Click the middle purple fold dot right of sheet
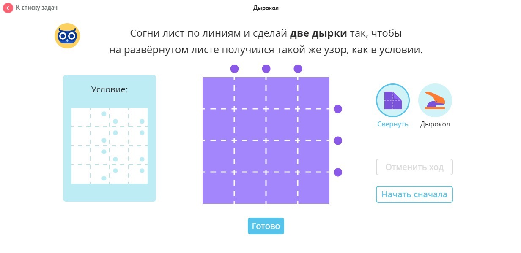Image resolution: width=521 pixels, height=253 pixels. coord(338,140)
